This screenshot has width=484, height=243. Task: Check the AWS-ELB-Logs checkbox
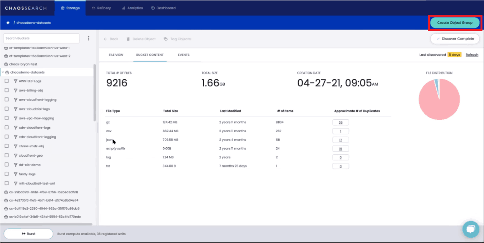point(6,81)
